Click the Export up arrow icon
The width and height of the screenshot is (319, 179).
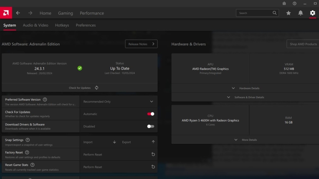(153, 142)
